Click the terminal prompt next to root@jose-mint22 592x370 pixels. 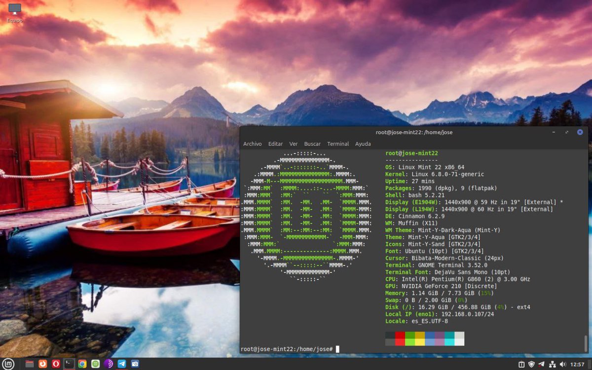pos(338,348)
